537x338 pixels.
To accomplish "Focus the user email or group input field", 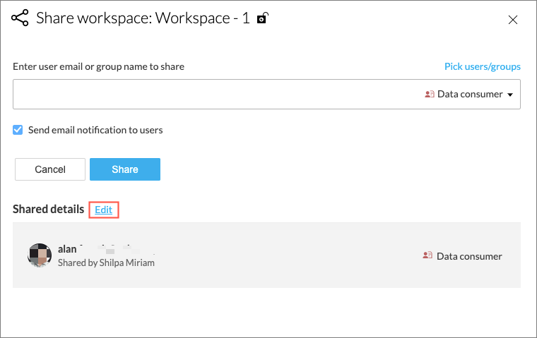I will (212, 95).
